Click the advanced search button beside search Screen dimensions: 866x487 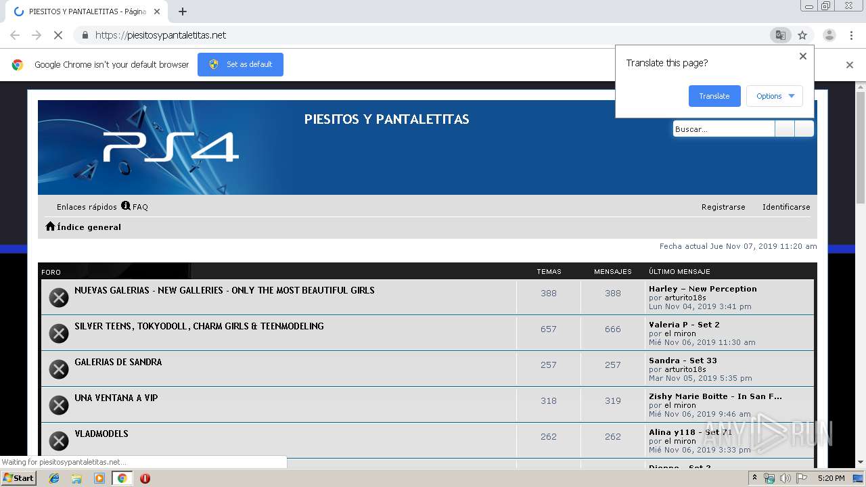[804, 129]
